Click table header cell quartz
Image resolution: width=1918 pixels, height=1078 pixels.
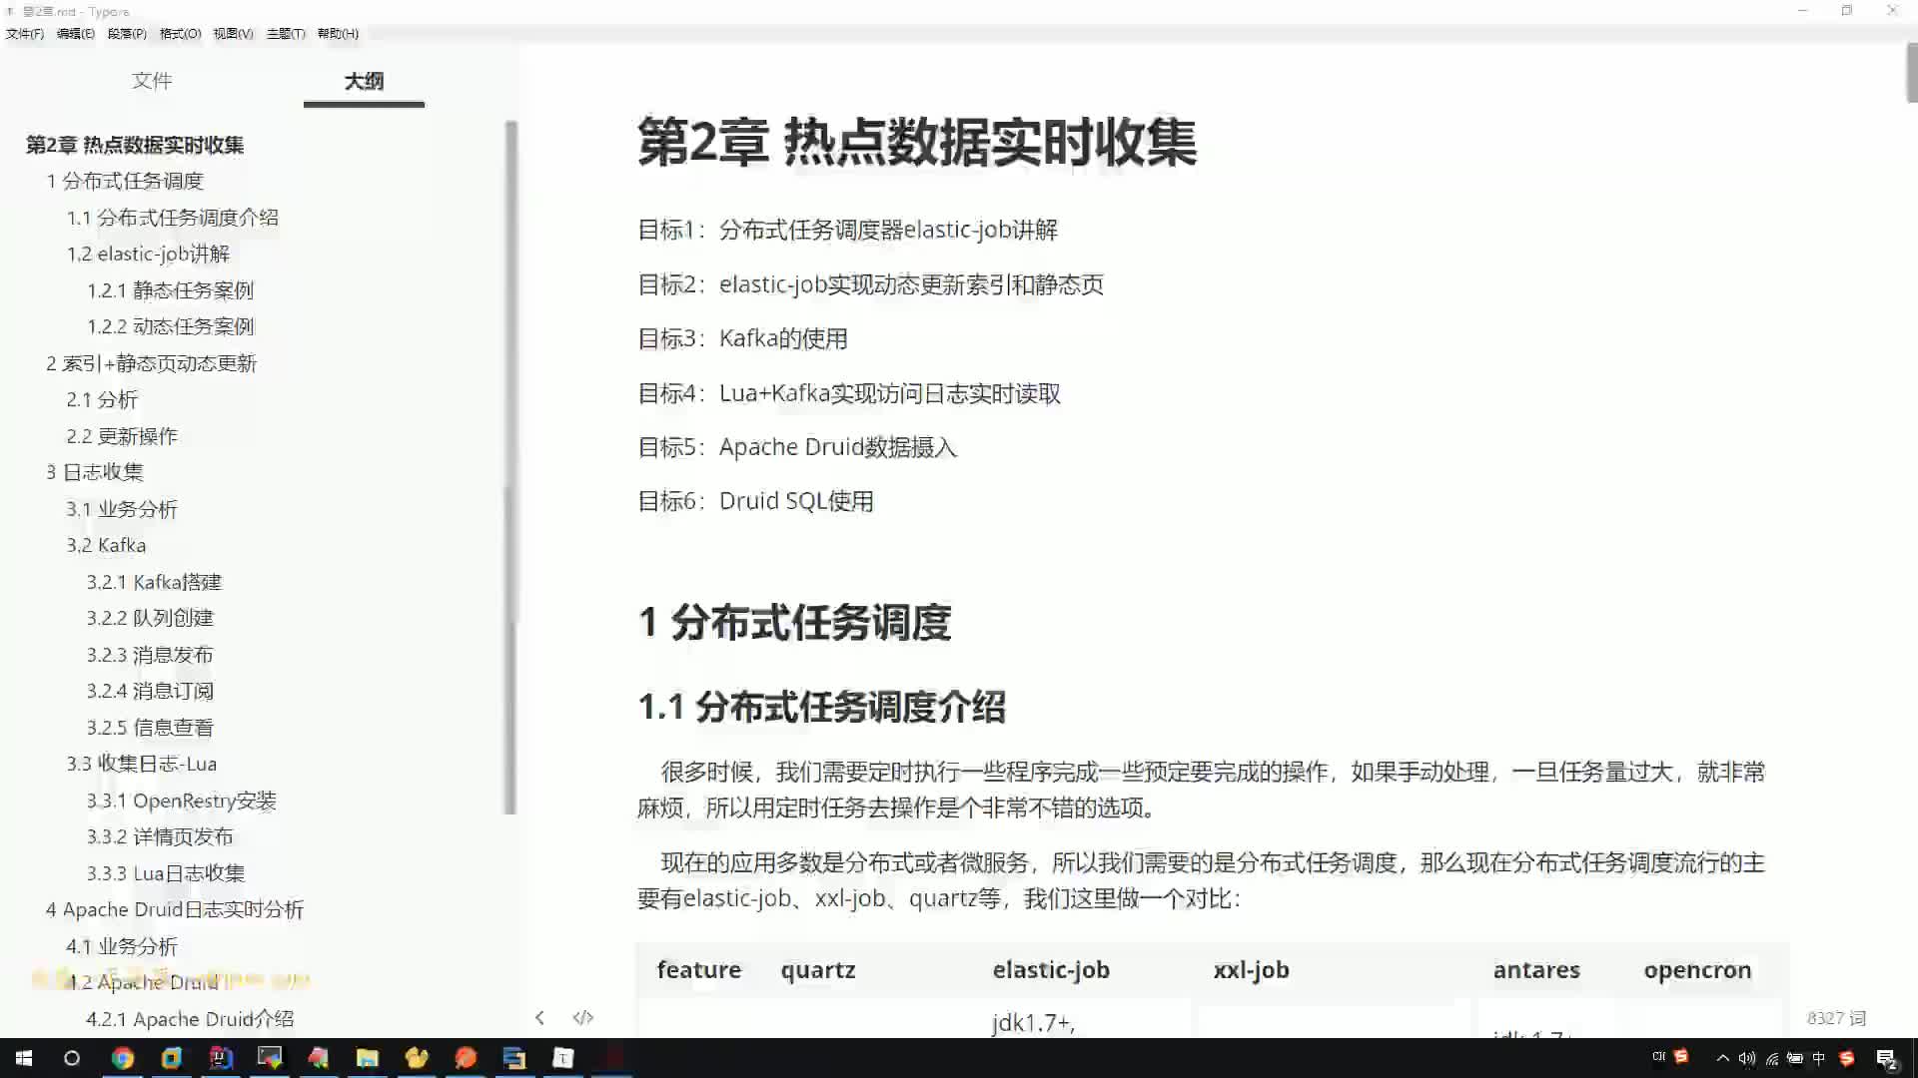pyautogui.click(x=818, y=969)
